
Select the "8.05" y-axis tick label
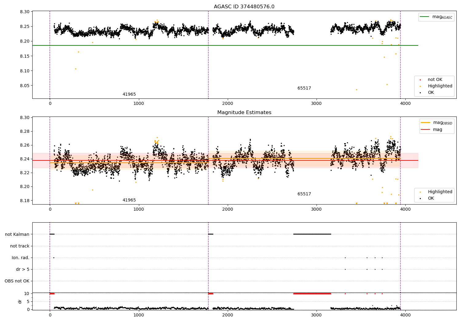pyautogui.click(x=25, y=86)
